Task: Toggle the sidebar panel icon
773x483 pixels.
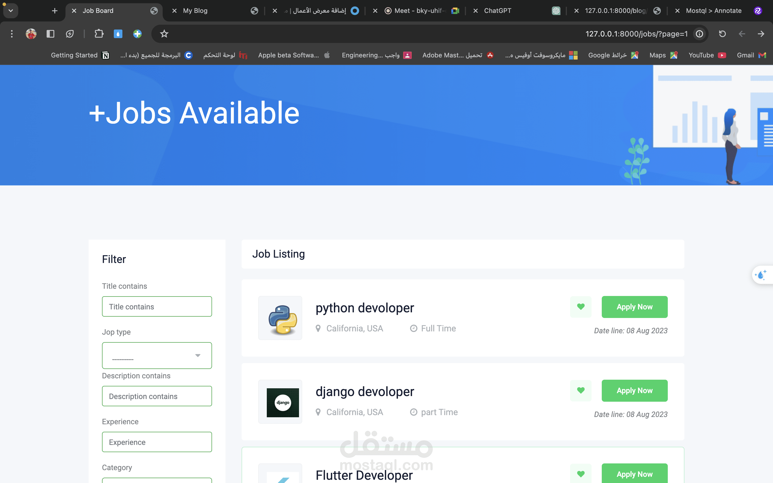Action: coord(50,34)
